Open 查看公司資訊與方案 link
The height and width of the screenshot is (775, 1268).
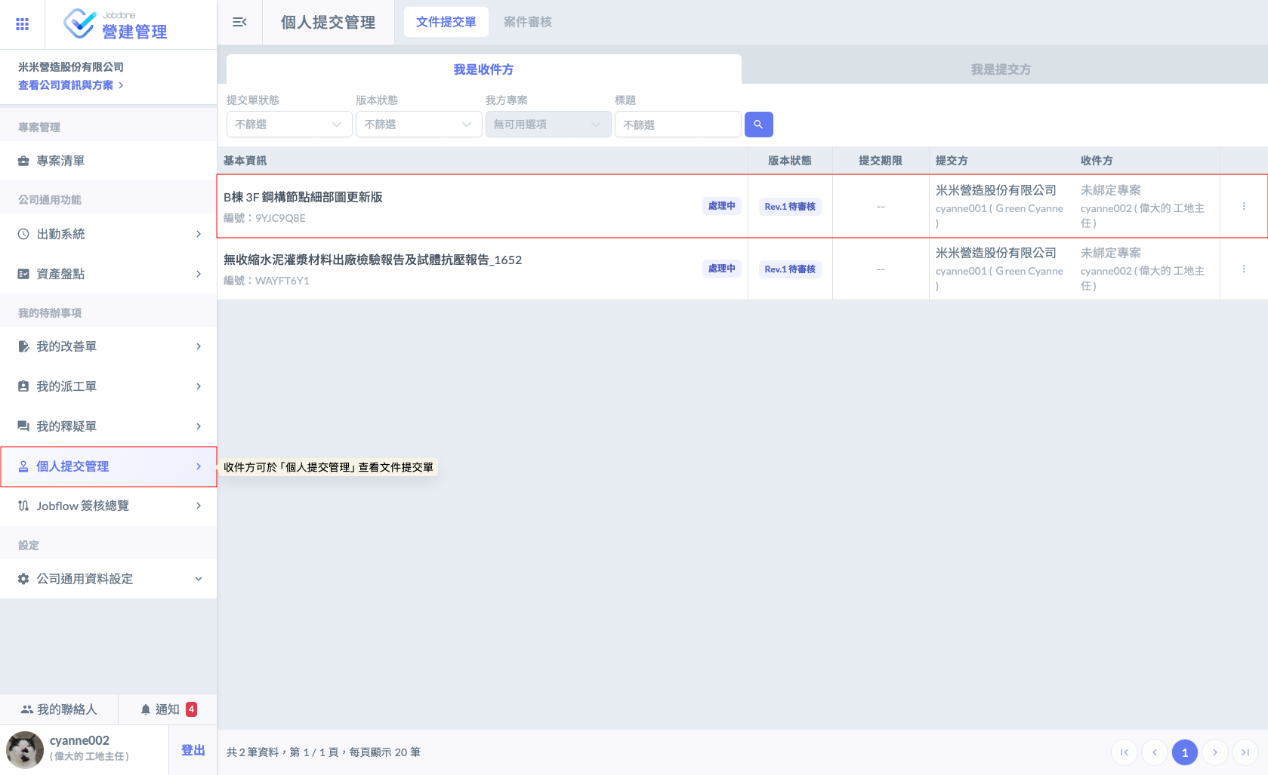[71, 85]
